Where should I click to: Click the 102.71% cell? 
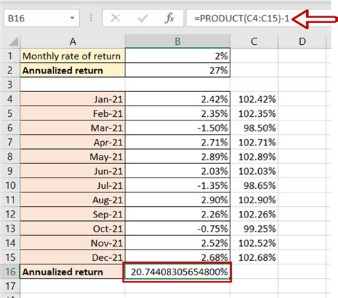click(x=254, y=142)
